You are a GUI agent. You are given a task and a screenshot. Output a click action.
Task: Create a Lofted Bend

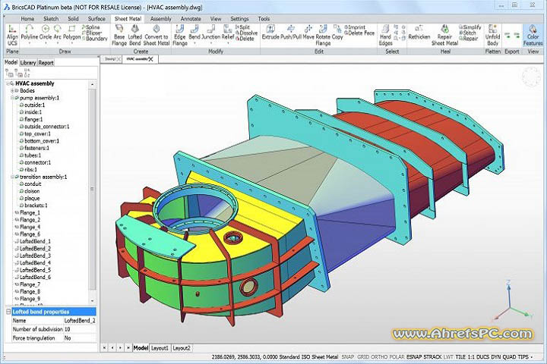coord(134,35)
